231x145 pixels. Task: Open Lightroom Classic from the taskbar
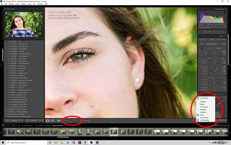tap(91, 142)
